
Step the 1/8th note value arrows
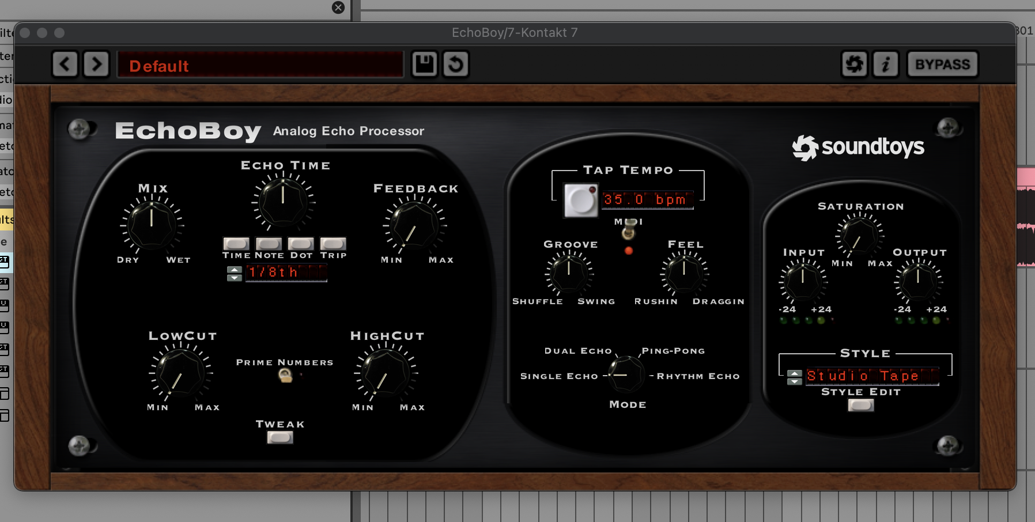tap(235, 274)
